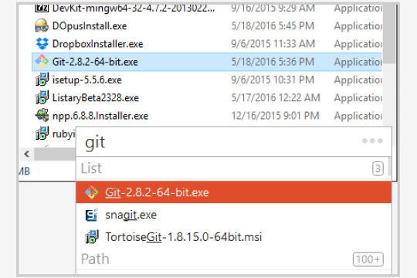The height and width of the screenshot is (278, 417).
Task: Click the rubyinstaller file icon
Action: tap(42, 134)
